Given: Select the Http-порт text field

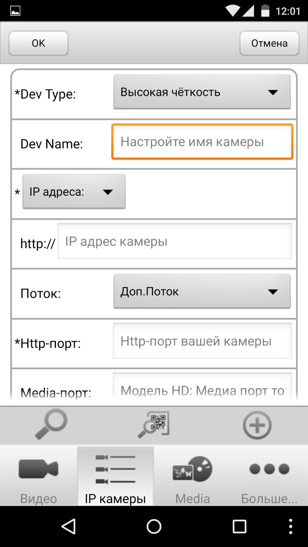Looking at the screenshot, I should (x=201, y=341).
